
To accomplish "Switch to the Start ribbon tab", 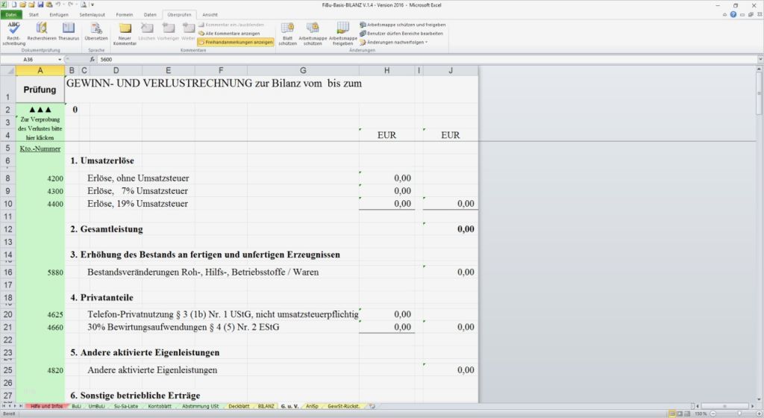I will [x=34, y=15].
